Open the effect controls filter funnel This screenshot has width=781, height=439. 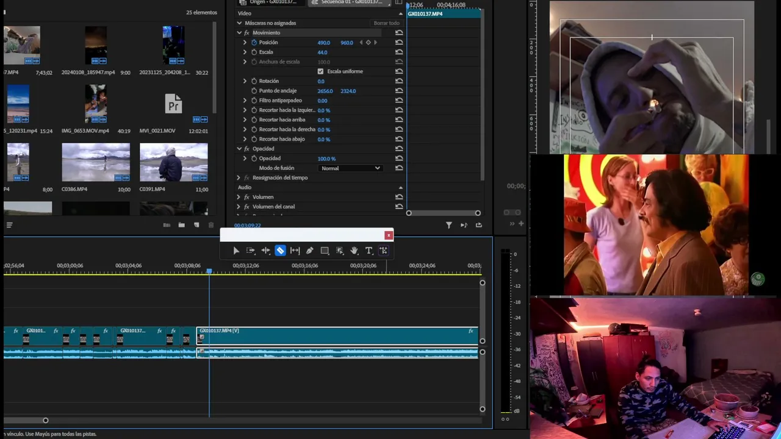tap(449, 225)
